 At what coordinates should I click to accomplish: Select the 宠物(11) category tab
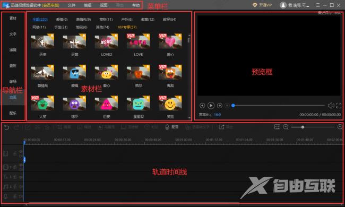point(106,20)
